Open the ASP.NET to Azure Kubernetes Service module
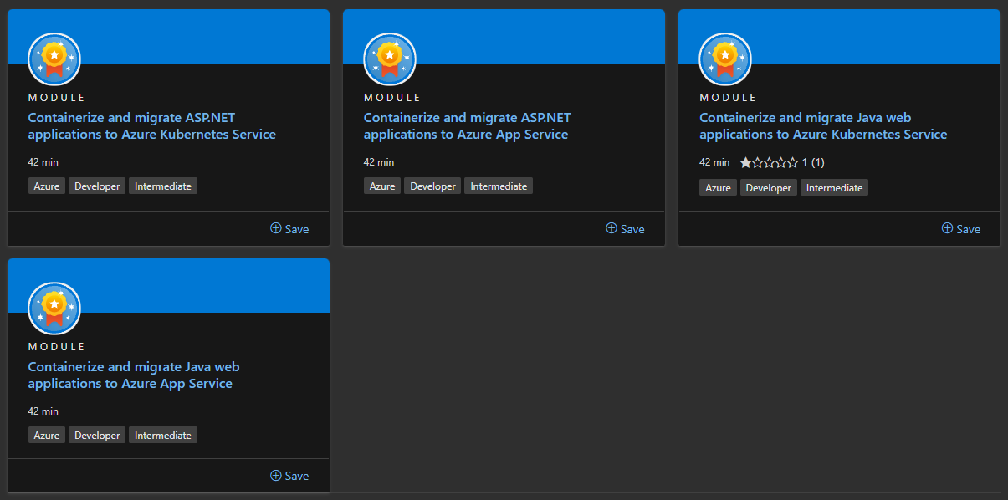Viewport: 1008px width, 500px height. [x=152, y=126]
